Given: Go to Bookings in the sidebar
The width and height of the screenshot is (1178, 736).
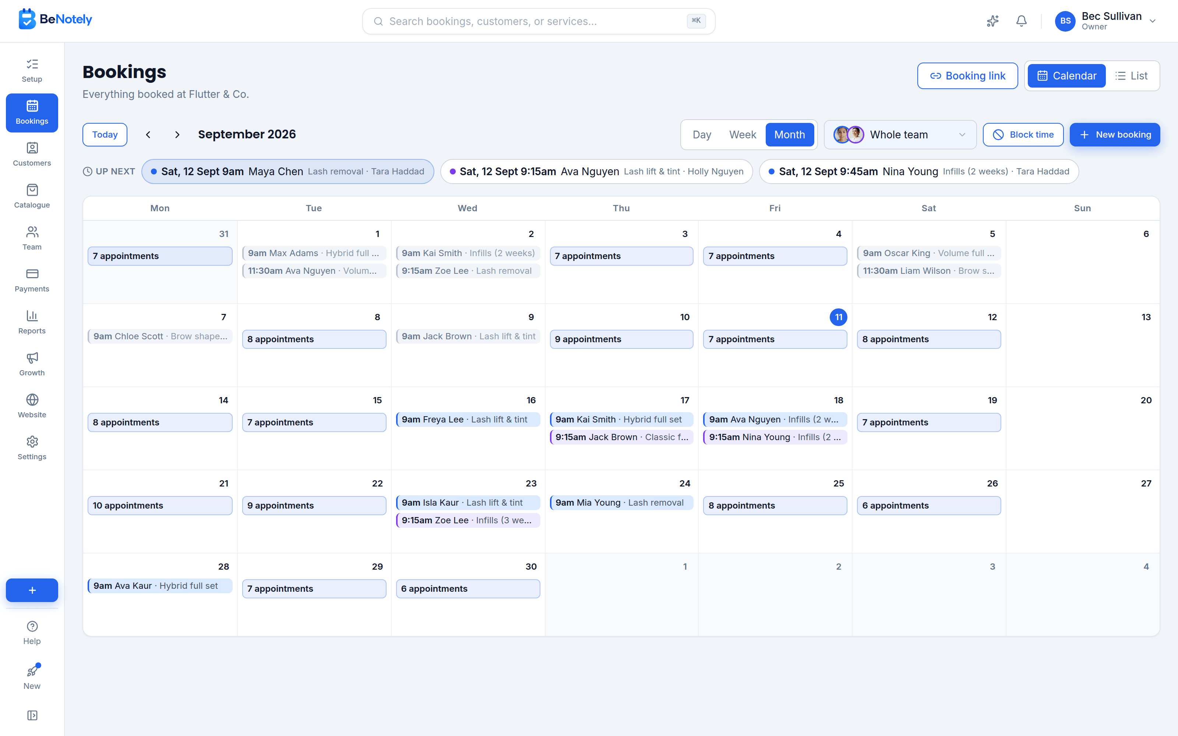Looking at the screenshot, I should click(32, 113).
